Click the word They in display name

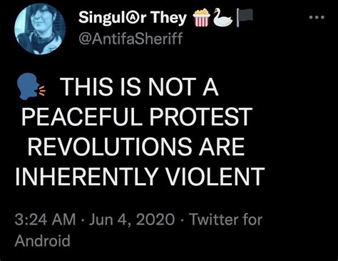tap(168, 18)
